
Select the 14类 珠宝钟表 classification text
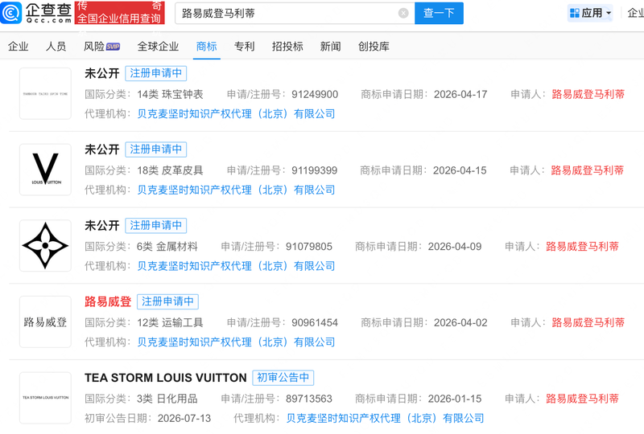(x=170, y=94)
